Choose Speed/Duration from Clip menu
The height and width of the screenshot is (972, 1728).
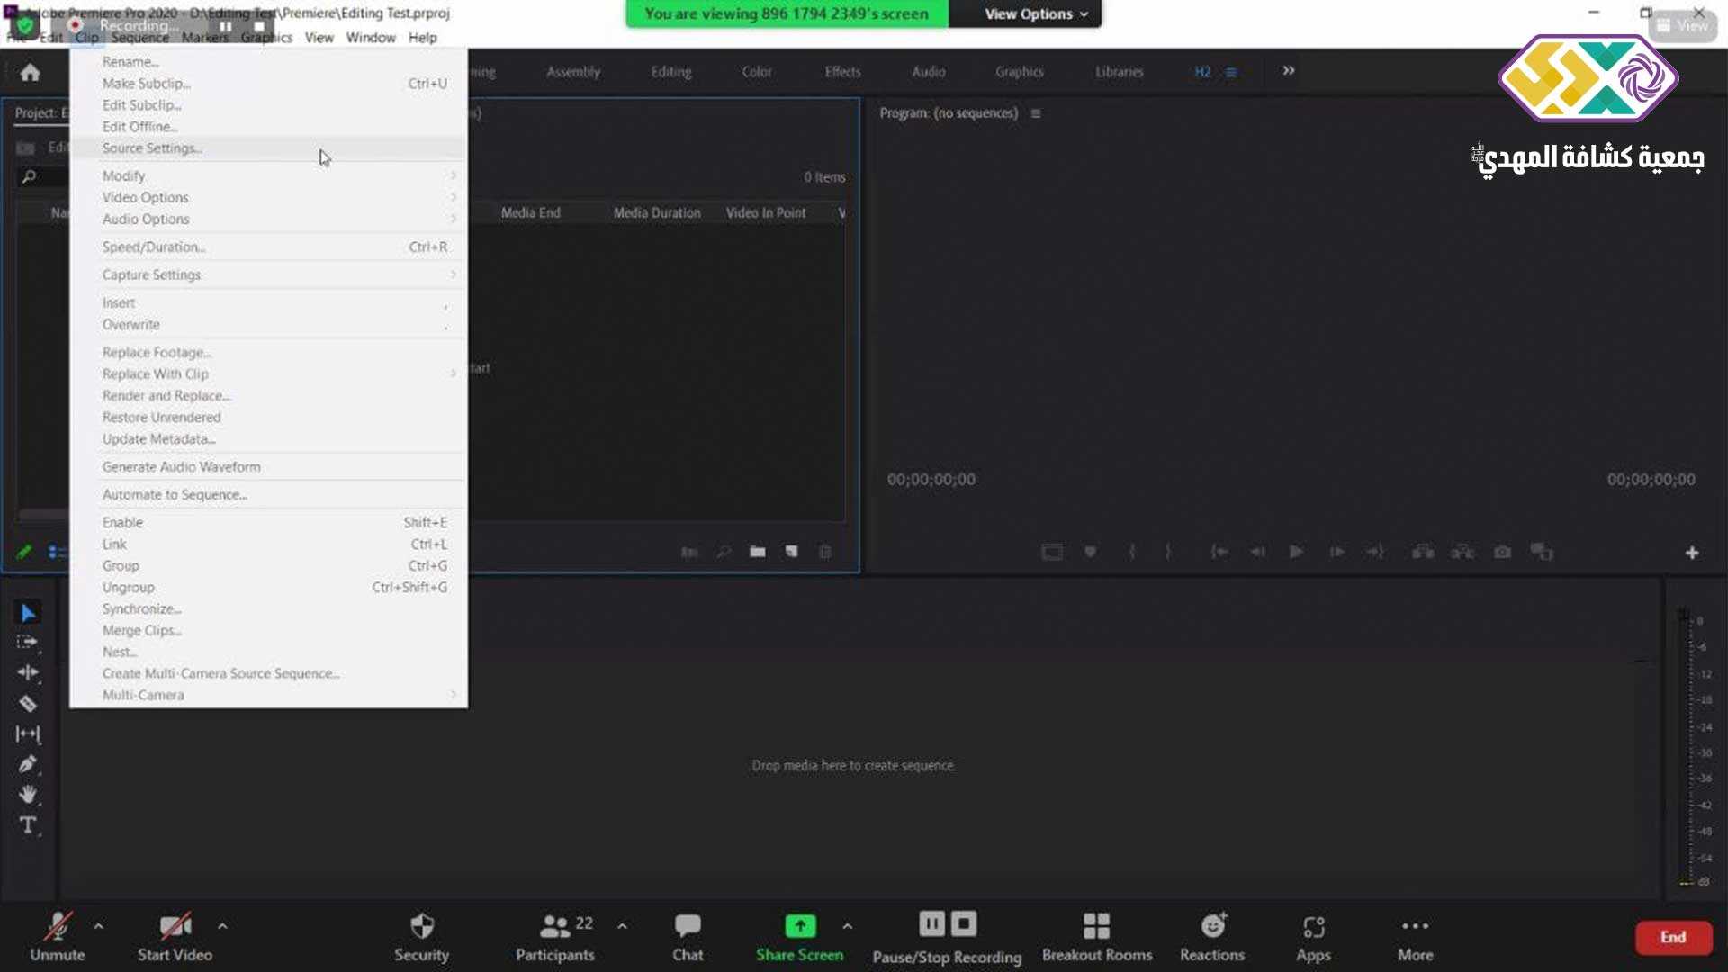click(x=153, y=247)
